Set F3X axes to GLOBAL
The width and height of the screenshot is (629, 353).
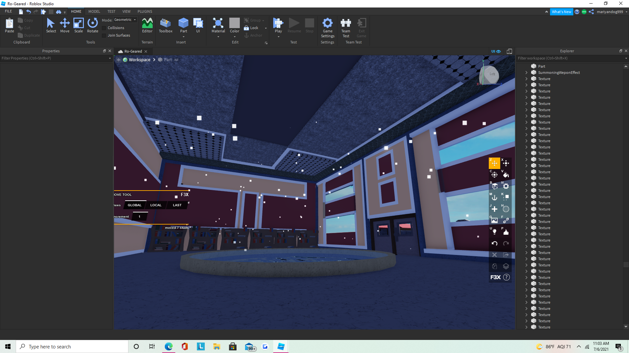(x=135, y=205)
